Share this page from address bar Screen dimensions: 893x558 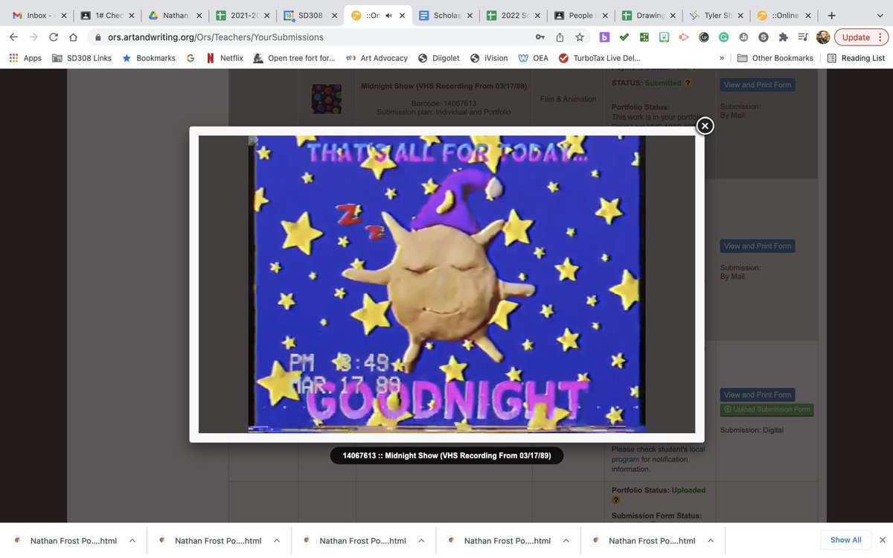(560, 37)
